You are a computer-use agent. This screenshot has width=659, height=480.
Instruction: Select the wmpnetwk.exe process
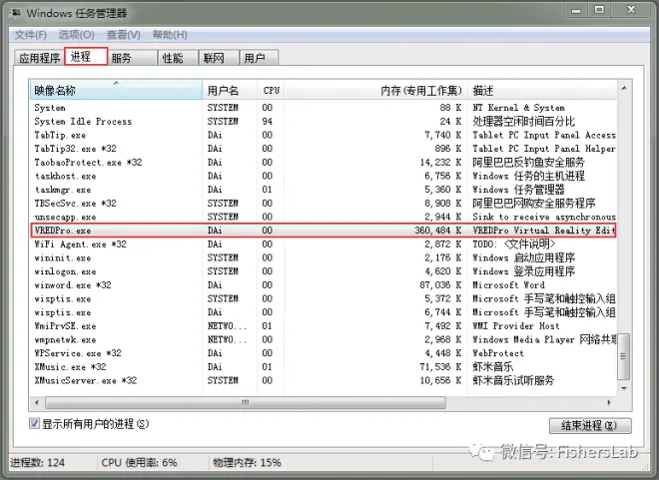point(324,339)
